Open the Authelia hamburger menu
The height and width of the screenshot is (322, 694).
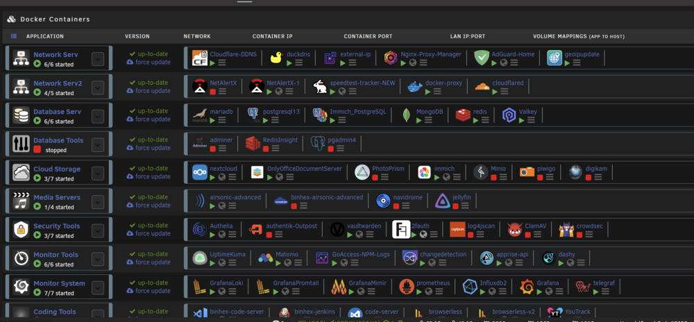(232, 235)
